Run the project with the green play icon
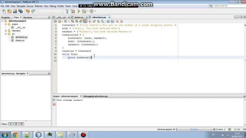The height and width of the screenshot is (138, 246). click(x=79, y=11)
